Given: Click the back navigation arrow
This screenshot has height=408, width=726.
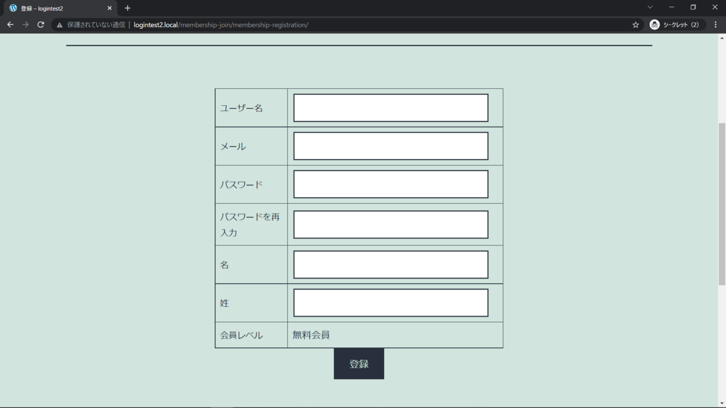Looking at the screenshot, I should (x=10, y=25).
